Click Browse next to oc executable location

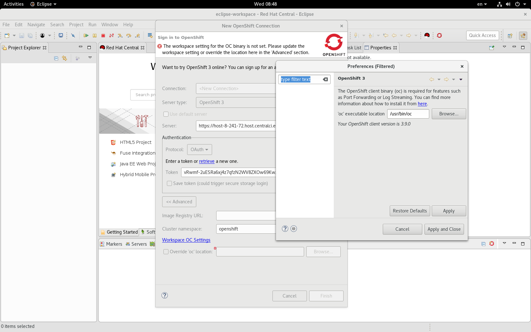point(449,114)
